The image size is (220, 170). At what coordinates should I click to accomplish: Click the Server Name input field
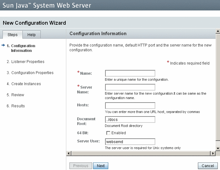130,87
